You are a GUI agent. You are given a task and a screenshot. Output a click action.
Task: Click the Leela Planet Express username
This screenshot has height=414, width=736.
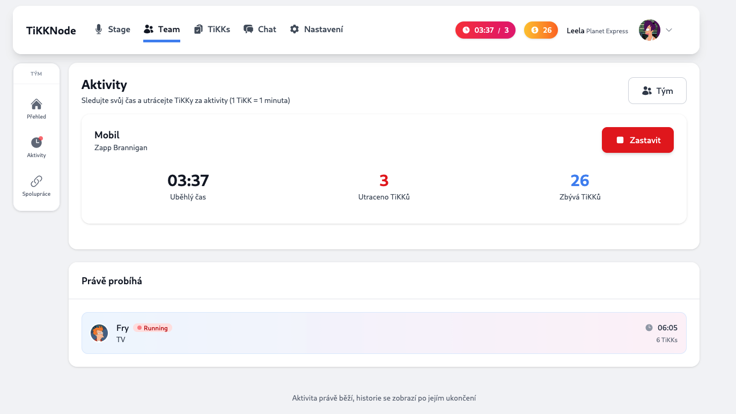597,31
